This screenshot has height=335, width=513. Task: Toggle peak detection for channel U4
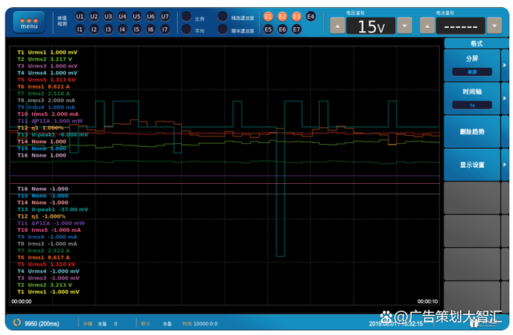pyautogui.click(x=123, y=17)
